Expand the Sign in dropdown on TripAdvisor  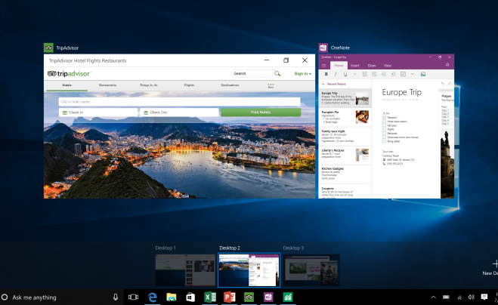[x=302, y=74]
